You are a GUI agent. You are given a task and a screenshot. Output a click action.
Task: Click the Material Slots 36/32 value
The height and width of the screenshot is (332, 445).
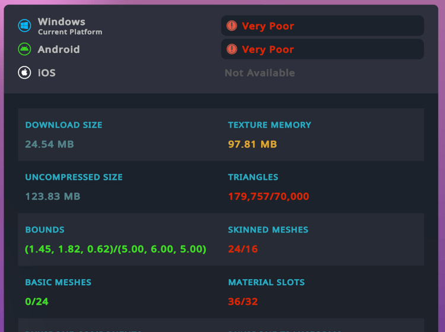[x=243, y=301]
